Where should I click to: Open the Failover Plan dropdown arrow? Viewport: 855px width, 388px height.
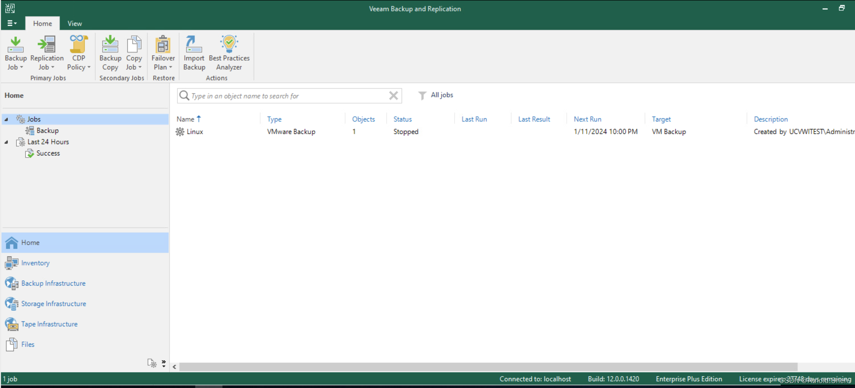pos(170,67)
